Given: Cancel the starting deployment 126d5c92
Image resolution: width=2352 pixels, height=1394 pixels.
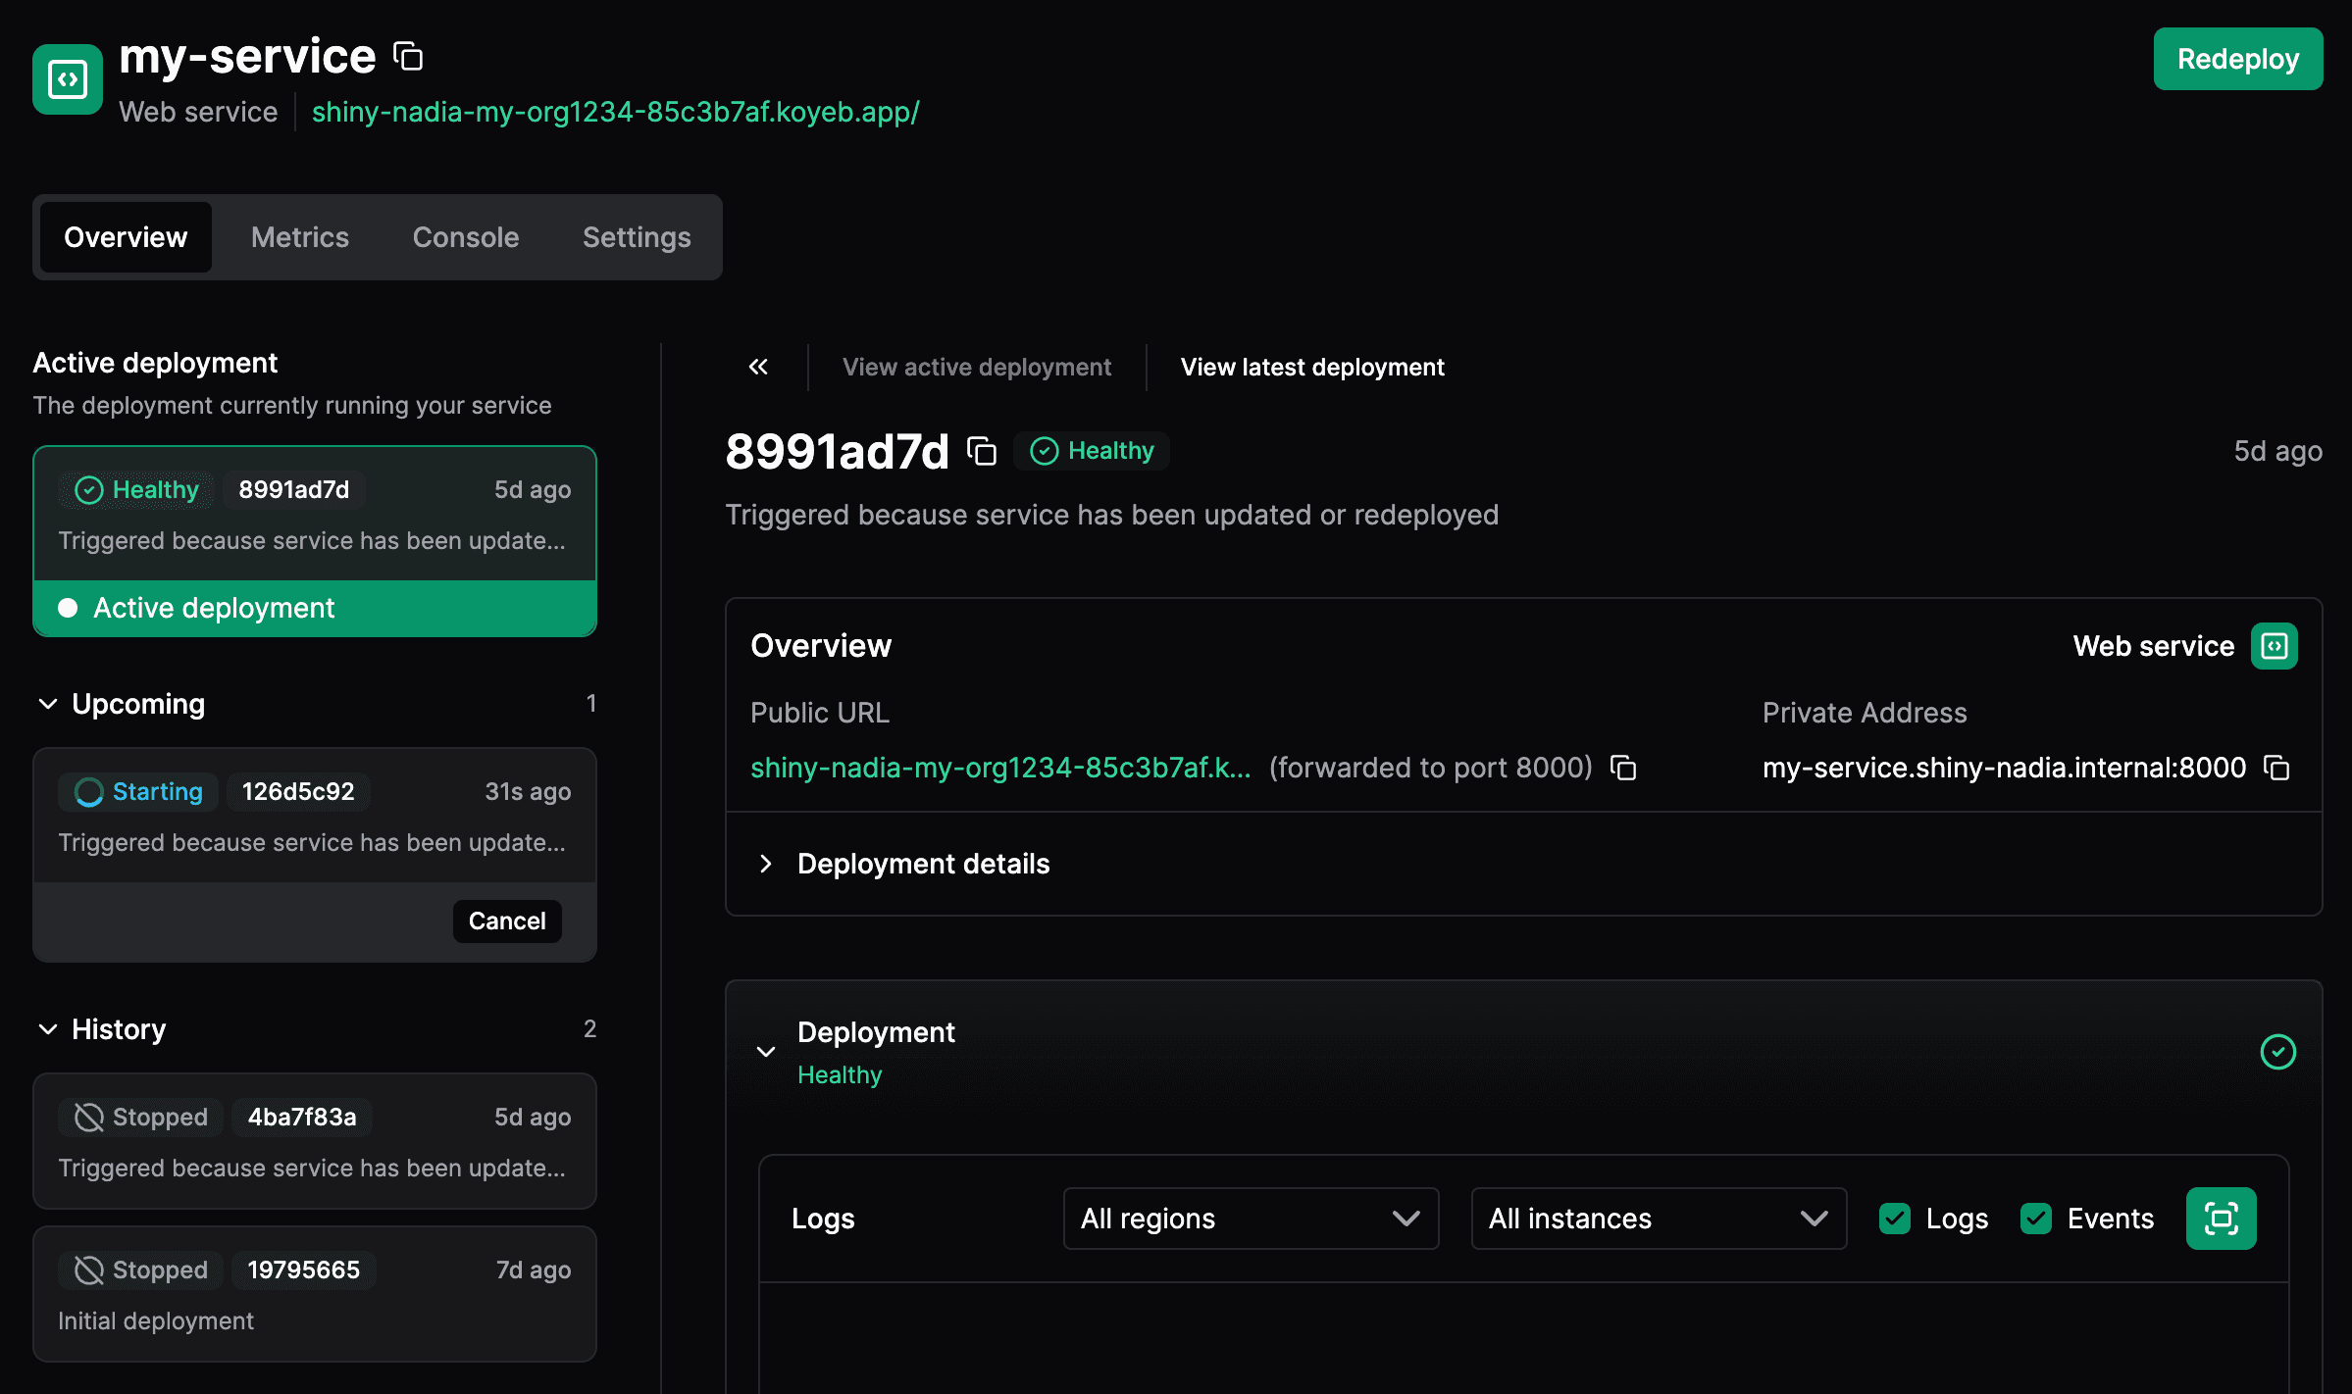Looking at the screenshot, I should point(506,921).
